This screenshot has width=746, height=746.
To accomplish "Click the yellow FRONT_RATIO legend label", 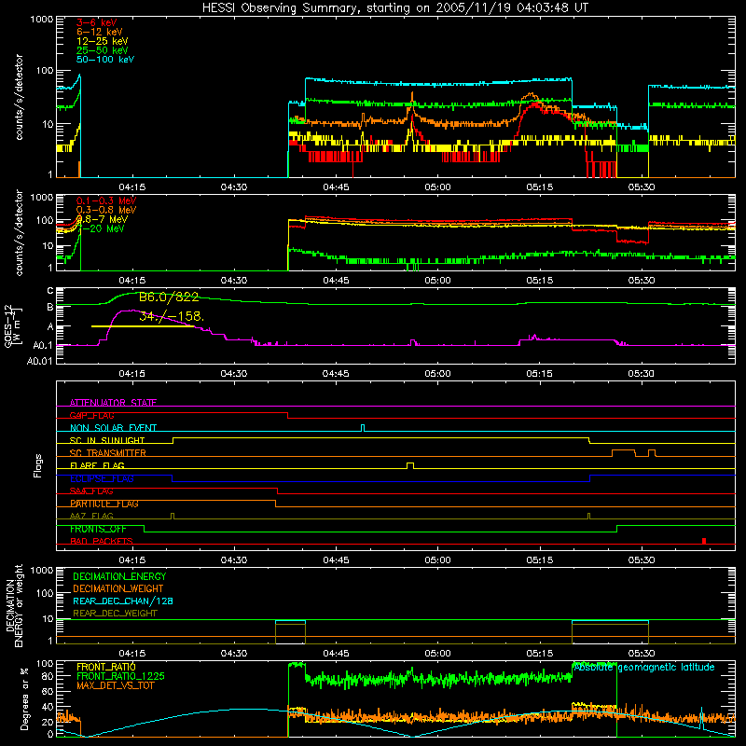I will click(106, 667).
